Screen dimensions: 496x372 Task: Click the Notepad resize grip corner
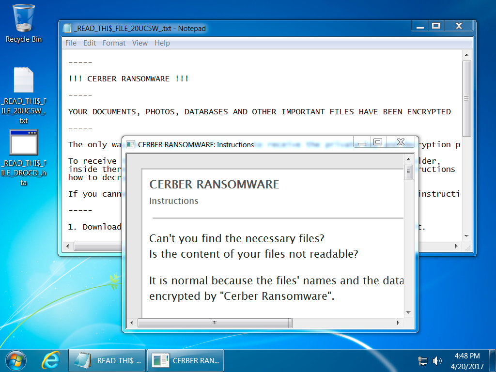point(467,248)
